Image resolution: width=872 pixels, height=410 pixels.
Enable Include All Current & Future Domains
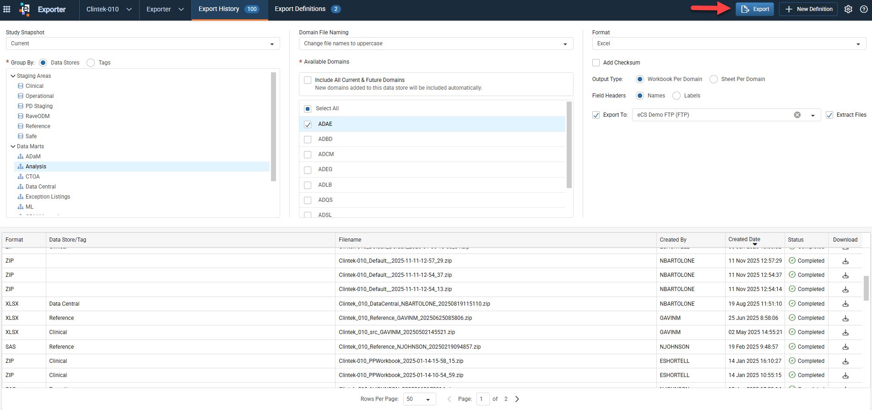click(308, 80)
